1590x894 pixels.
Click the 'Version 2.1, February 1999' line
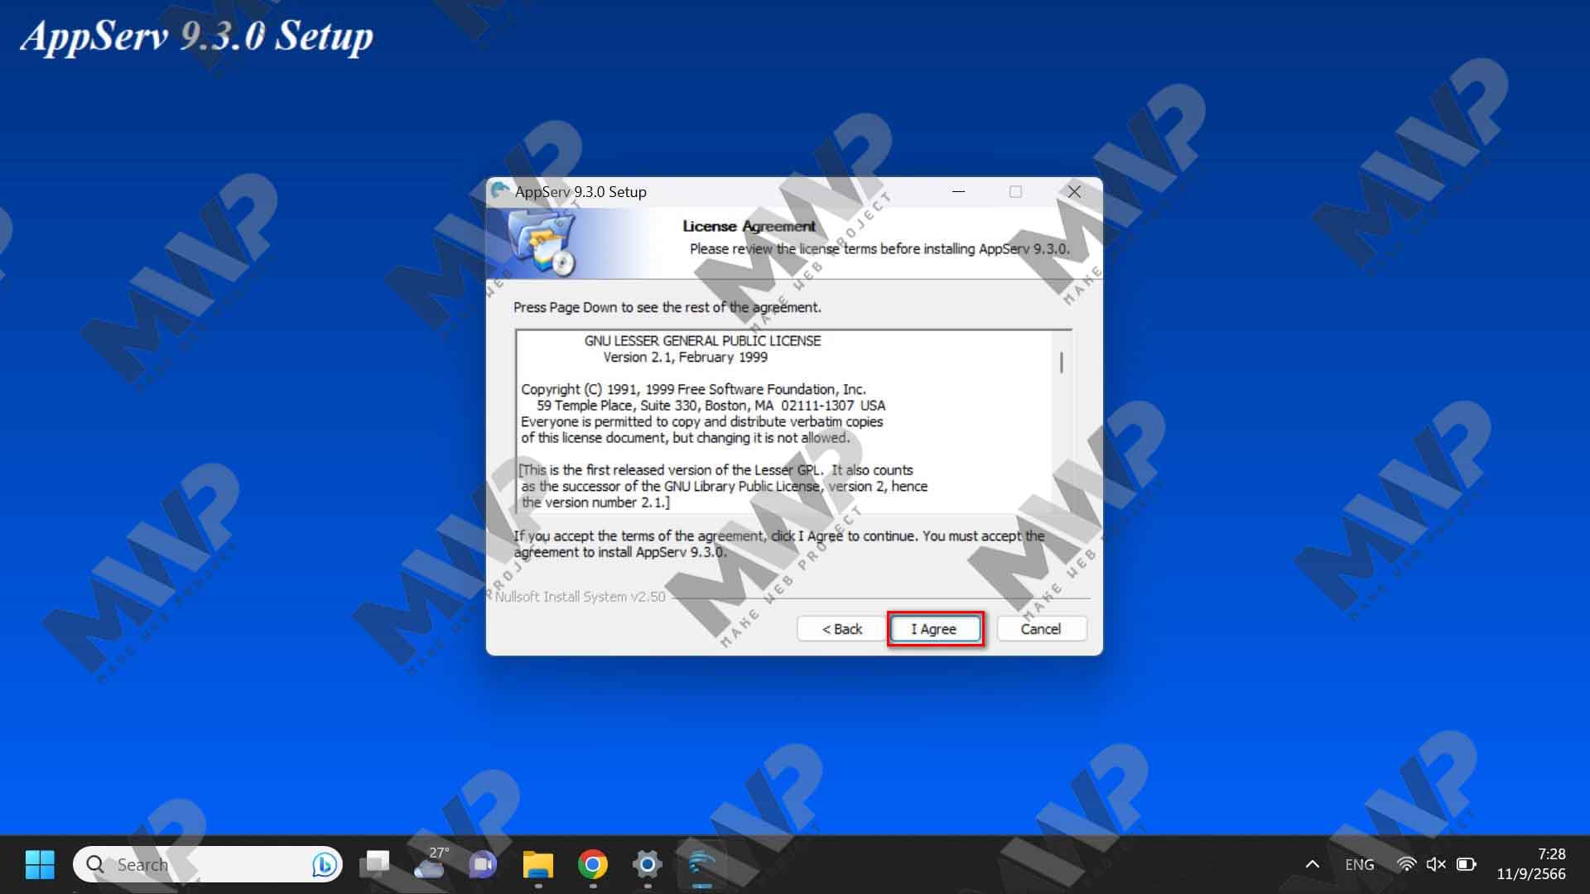pos(685,358)
